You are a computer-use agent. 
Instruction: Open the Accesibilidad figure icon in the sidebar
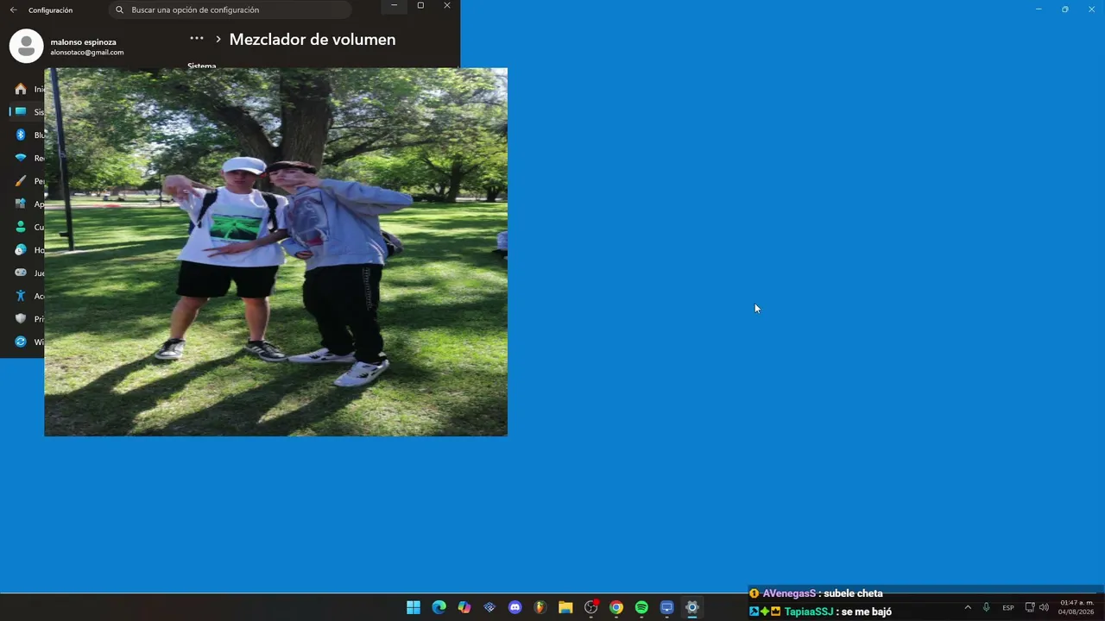tap(21, 296)
